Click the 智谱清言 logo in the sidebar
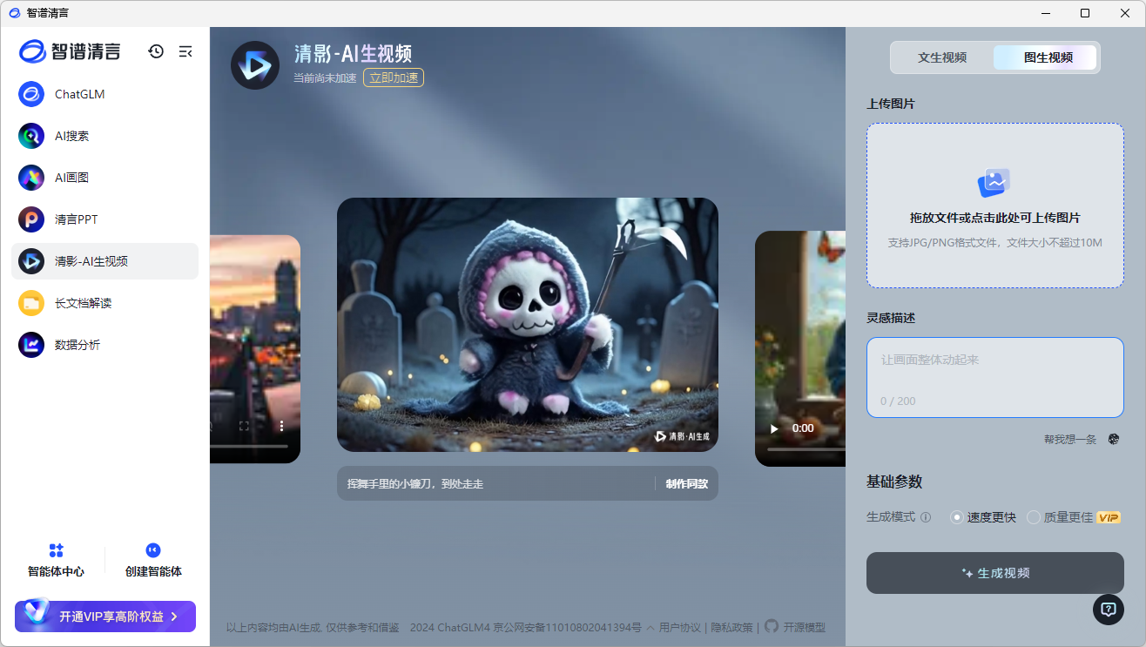1146x647 pixels. pyautogui.click(x=70, y=51)
